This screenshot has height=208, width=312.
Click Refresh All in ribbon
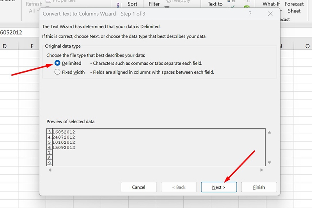click(x=34, y=7)
